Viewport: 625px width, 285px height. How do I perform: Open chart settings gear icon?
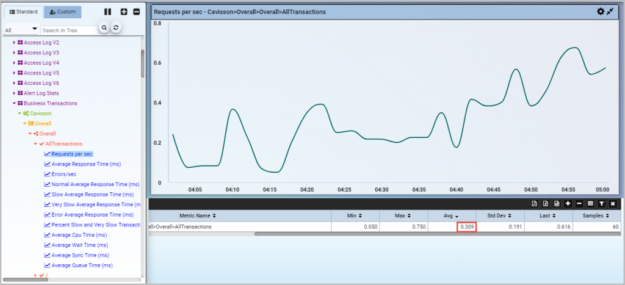601,12
